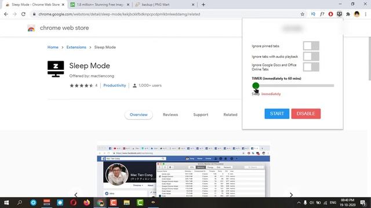Toggle Ignore Google Docs and Office Online Tabs
371x208 pixels.
[311, 67]
